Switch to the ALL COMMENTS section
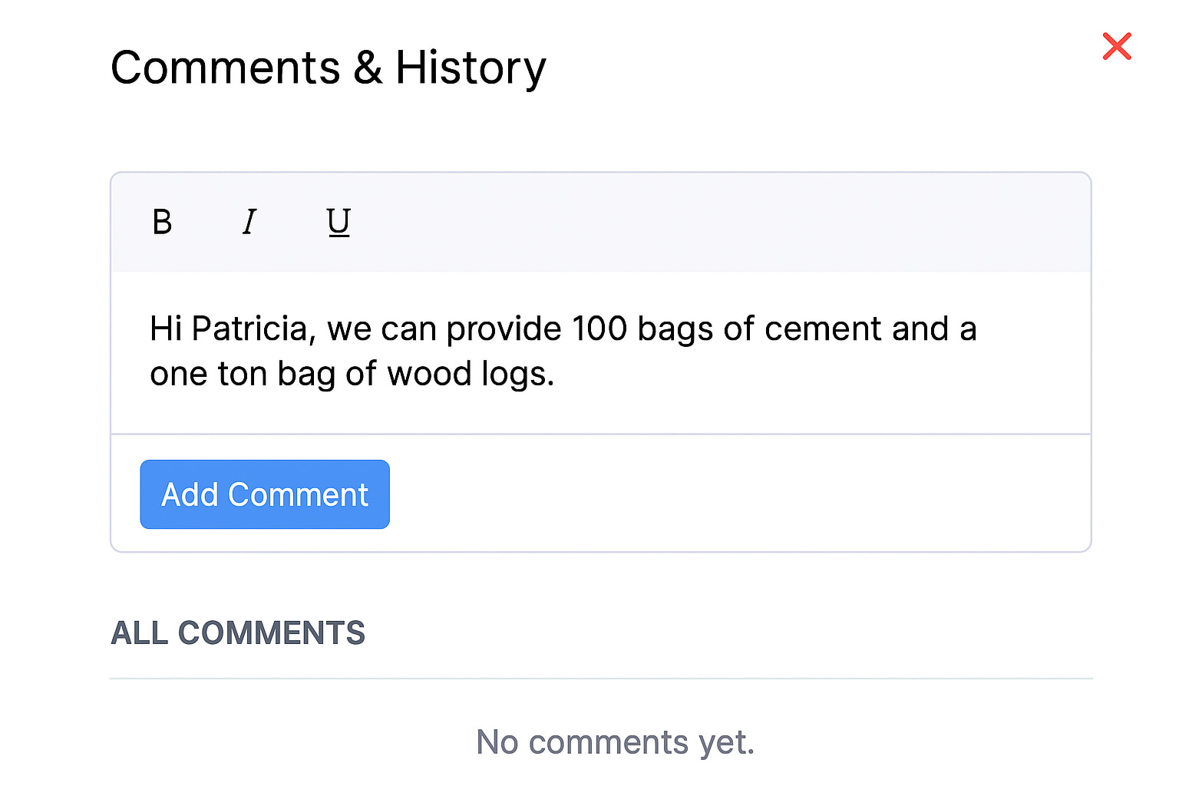The height and width of the screenshot is (786, 1179). [x=238, y=632]
